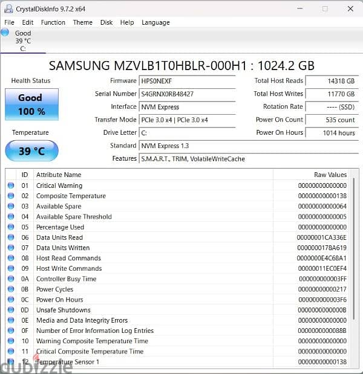This screenshot has width=363, height=374.
Task: Click the status orb for Available Spare row
Action: 11,206
